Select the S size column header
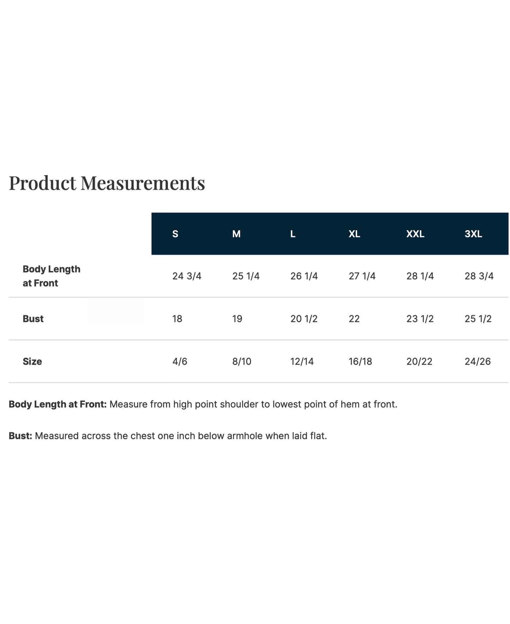The width and height of the screenshot is (510, 624). (175, 234)
